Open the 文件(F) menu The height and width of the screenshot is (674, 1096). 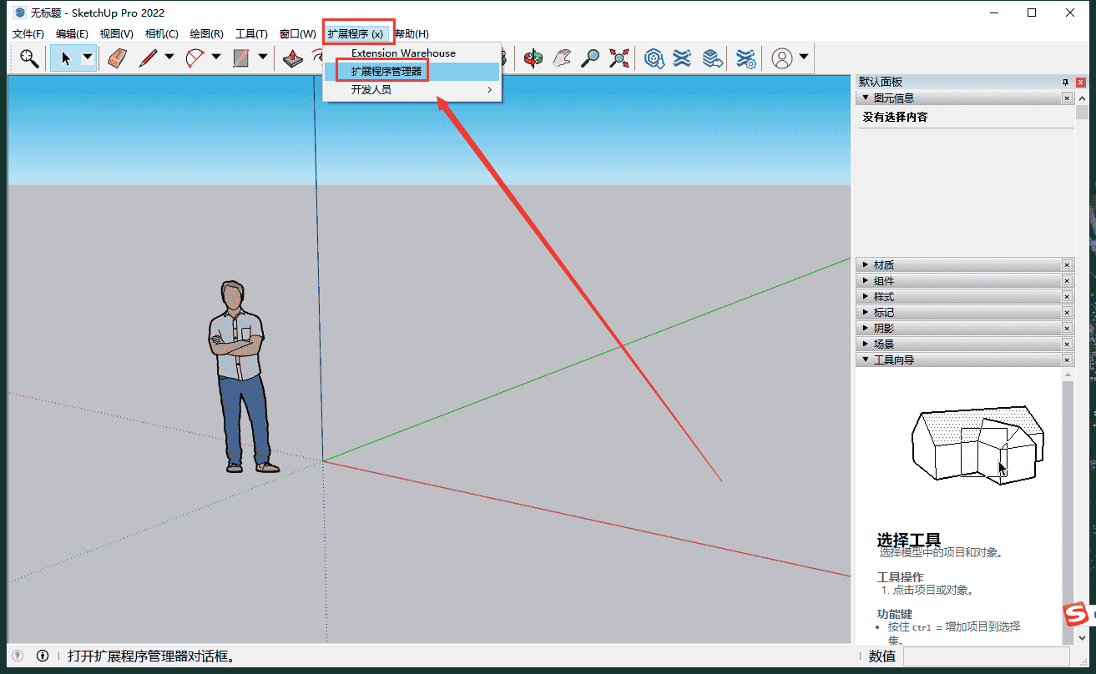coord(28,34)
